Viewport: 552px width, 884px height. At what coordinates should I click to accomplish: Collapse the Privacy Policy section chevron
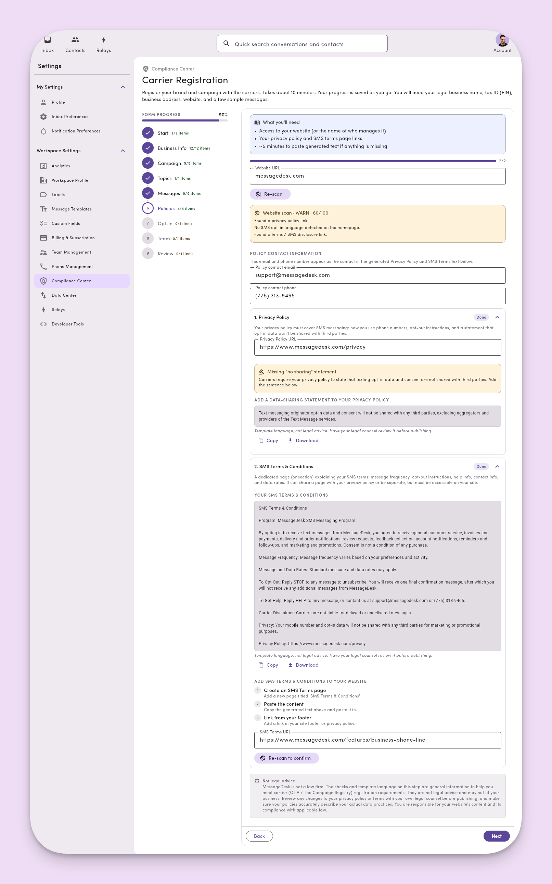coord(497,317)
